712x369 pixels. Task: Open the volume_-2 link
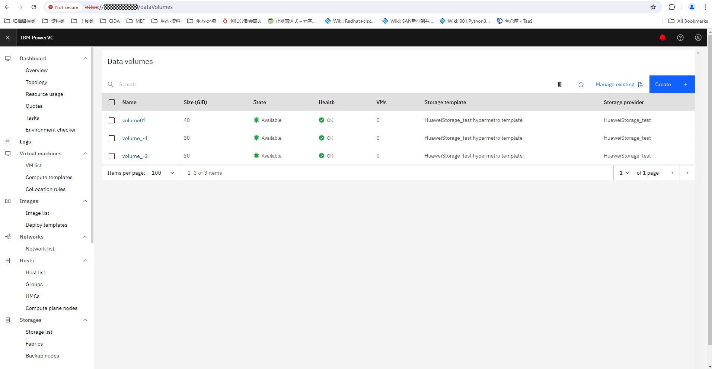135,156
